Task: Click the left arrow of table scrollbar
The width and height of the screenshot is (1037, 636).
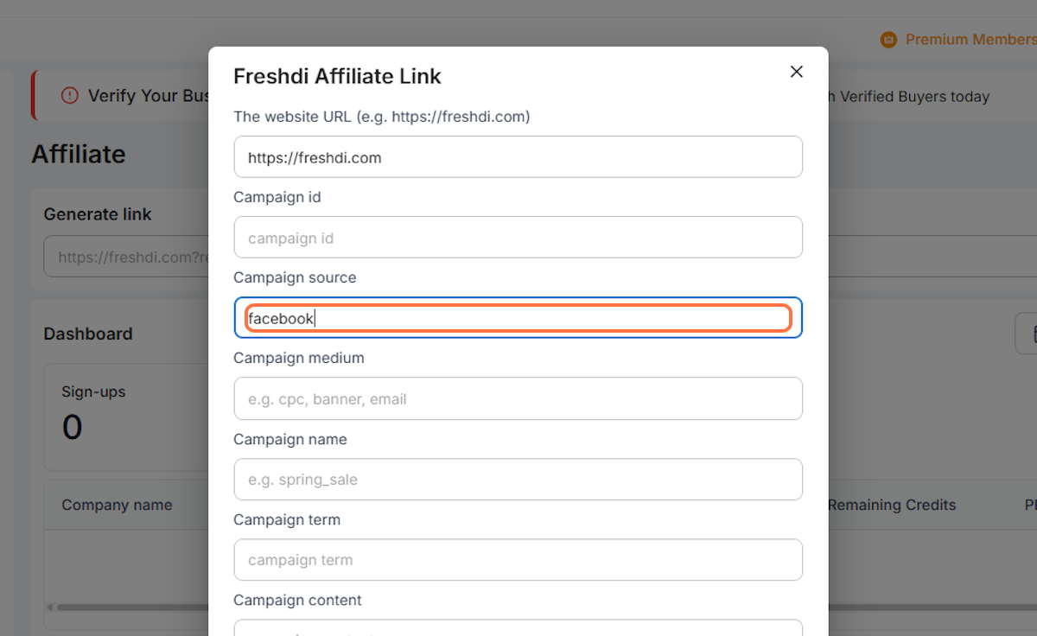Action: pos(50,607)
